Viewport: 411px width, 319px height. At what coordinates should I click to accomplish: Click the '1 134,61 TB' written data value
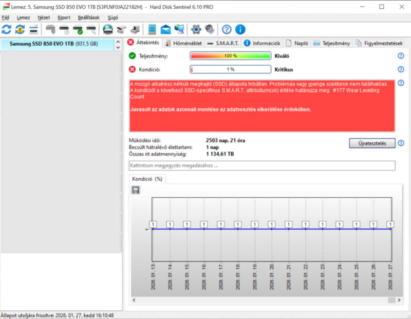point(220,154)
